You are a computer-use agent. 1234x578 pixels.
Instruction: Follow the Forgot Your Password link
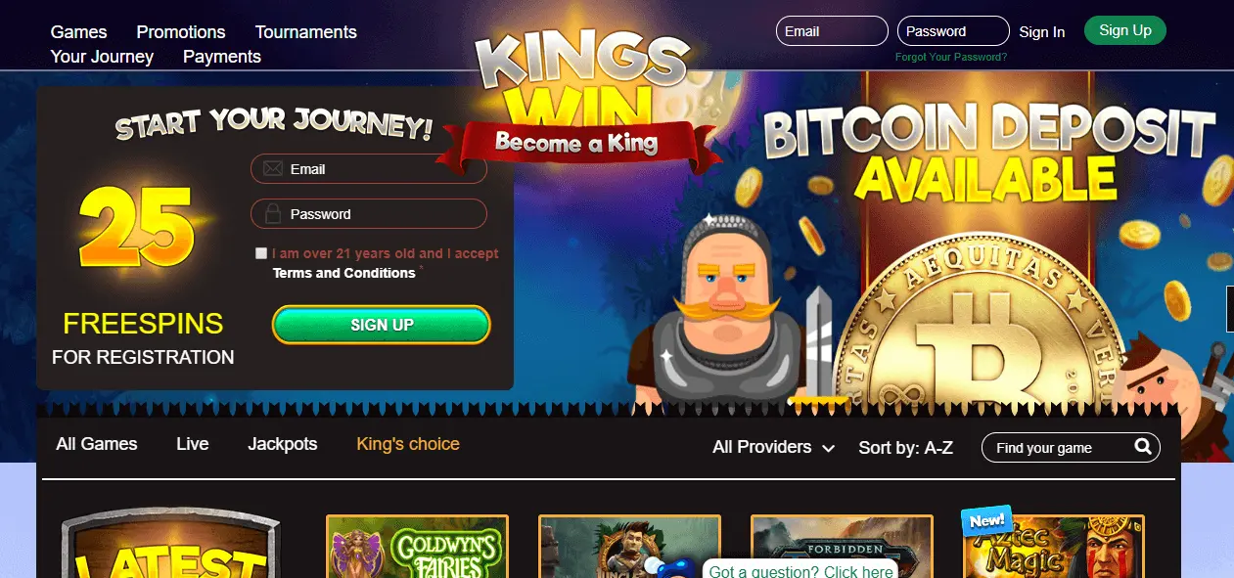coord(951,57)
